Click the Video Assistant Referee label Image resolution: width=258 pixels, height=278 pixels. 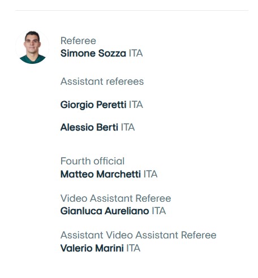pyautogui.click(x=115, y=198)
